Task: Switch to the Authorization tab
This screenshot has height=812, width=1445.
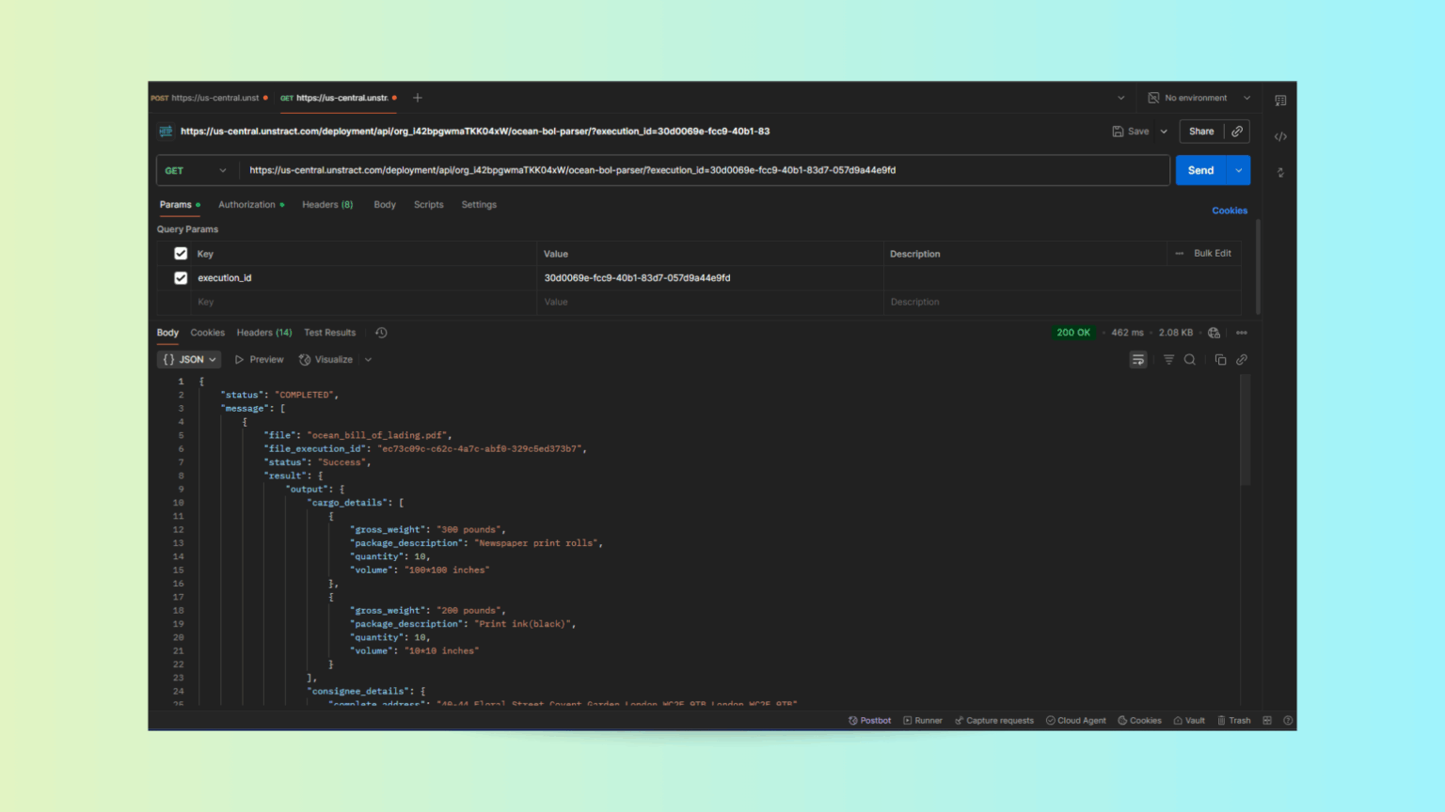Action: (x=246, y=205)
